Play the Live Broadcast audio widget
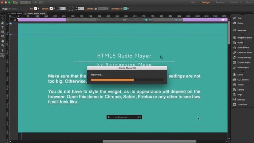This screenshot has width=254, height=143. point(109,117)
